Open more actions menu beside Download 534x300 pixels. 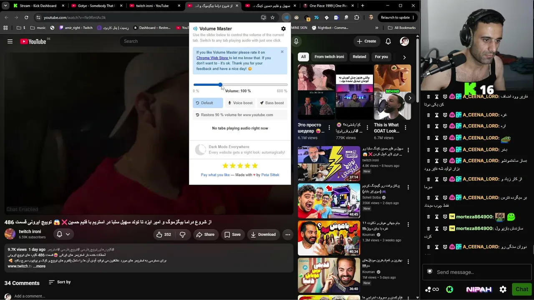pos(287,235)
